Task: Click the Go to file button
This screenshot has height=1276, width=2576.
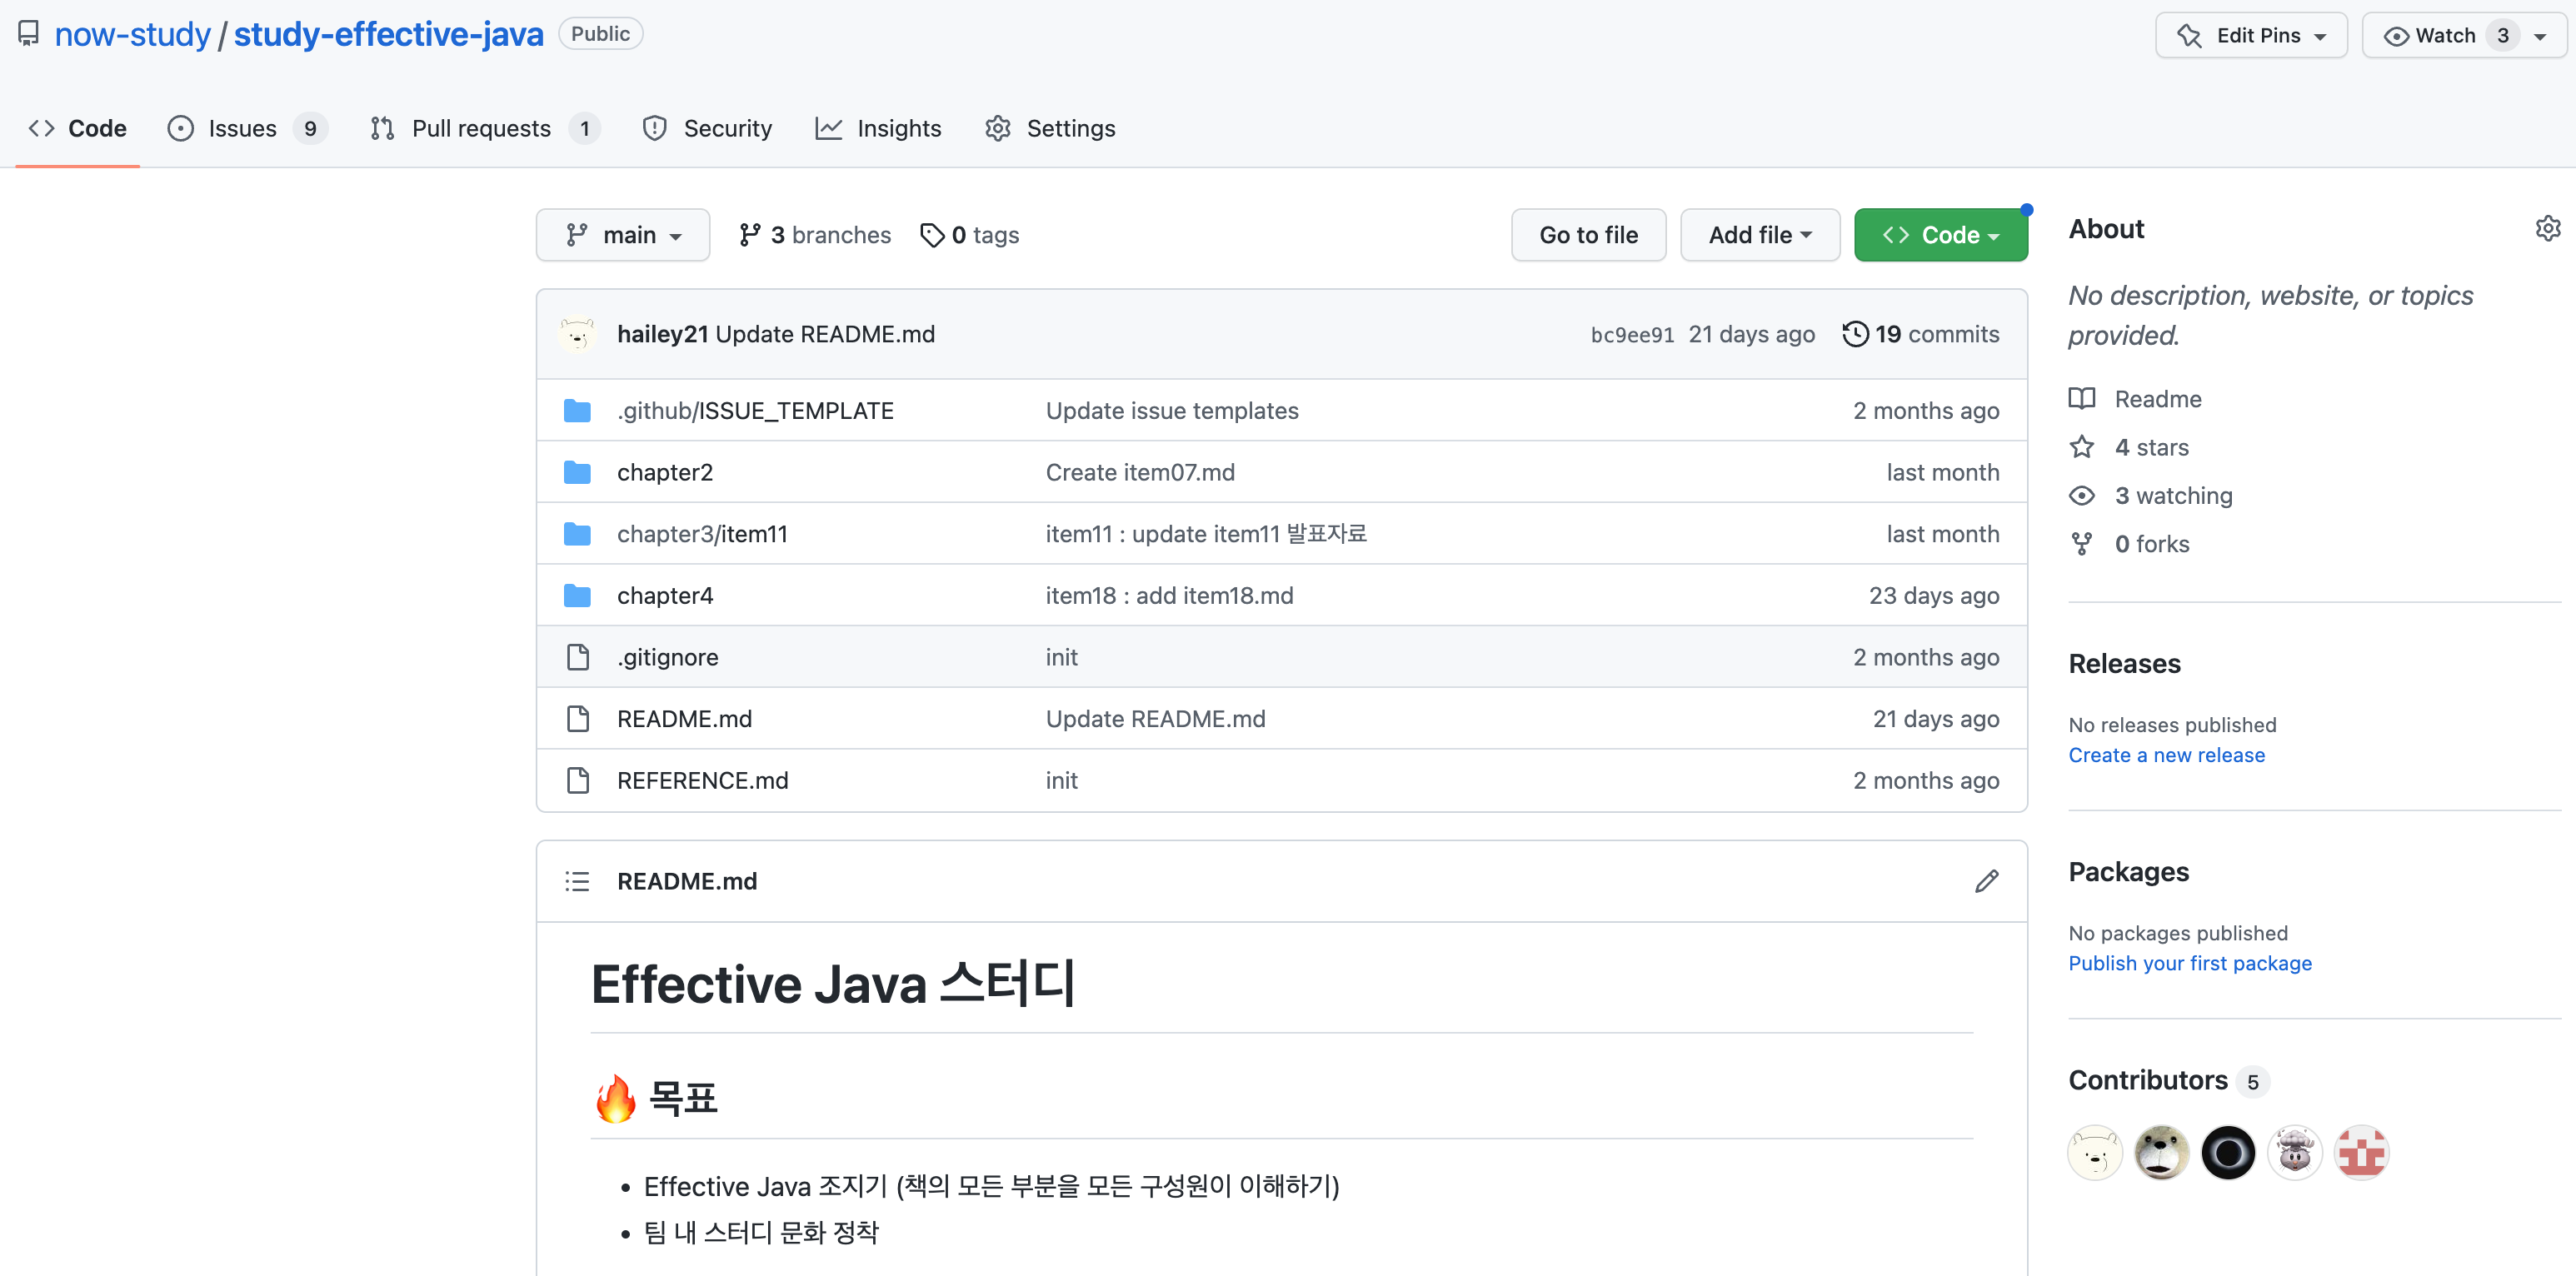Action: pos(1587,235)
